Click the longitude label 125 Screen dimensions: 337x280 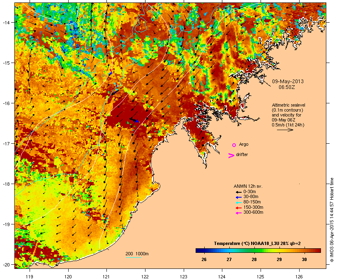click(x=261, y=277)
